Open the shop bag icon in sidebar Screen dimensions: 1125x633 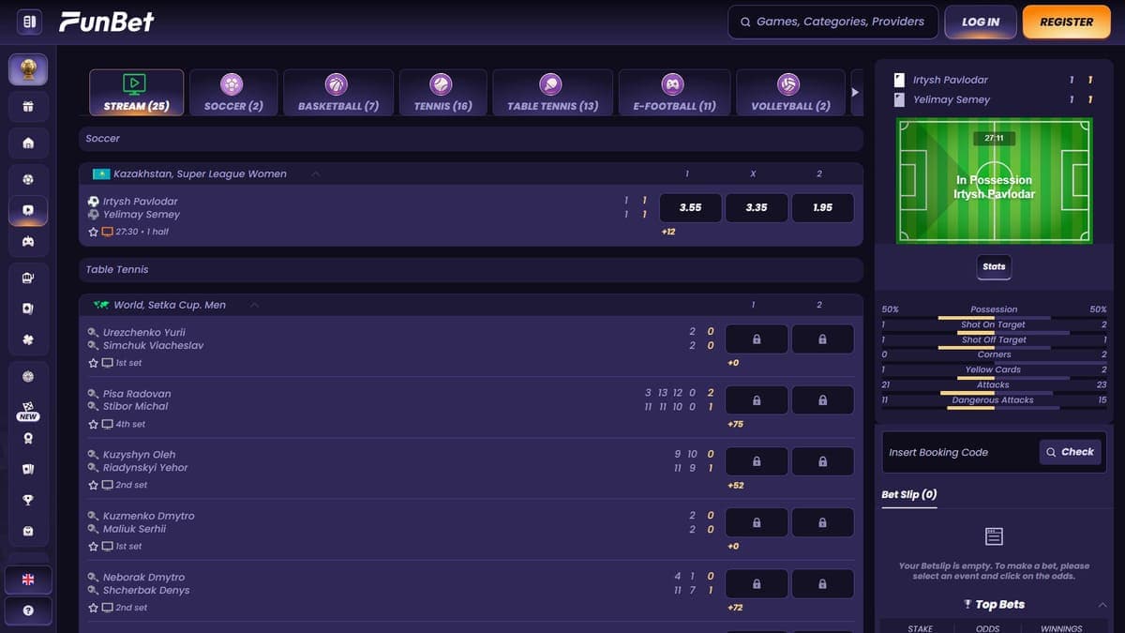tap(28, 531)
